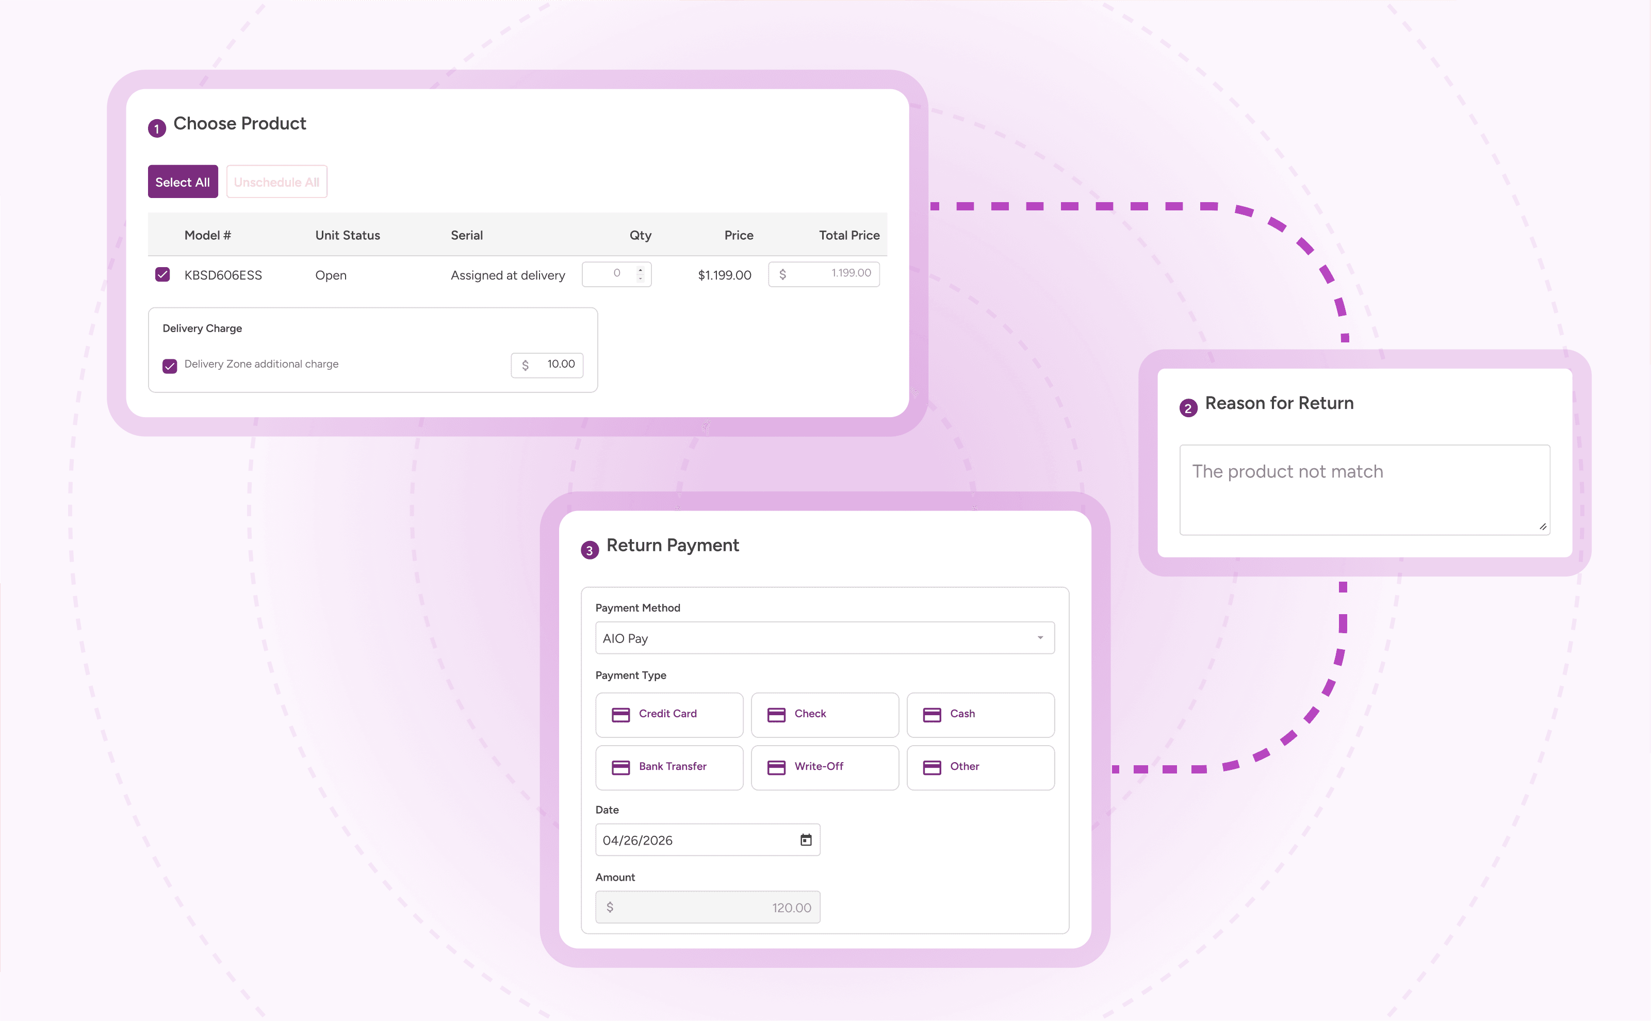The image size is (1651, 1021).
Task: Click the Delivery Charge heading
Action: pos(202,328)
